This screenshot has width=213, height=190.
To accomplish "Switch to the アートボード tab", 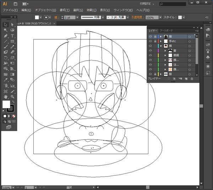I will click(166, 30).
